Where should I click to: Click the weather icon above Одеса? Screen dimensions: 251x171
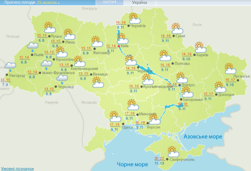(115, 116)
